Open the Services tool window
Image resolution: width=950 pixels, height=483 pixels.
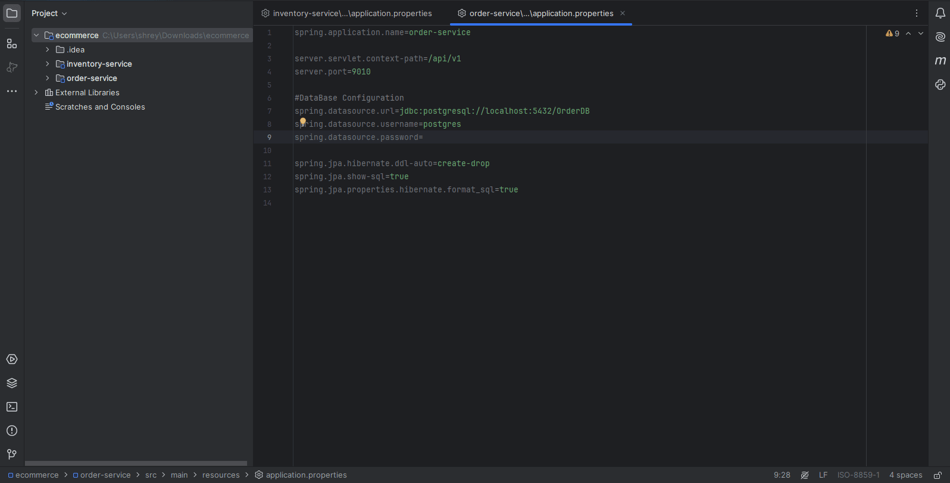tap(12, 359)
